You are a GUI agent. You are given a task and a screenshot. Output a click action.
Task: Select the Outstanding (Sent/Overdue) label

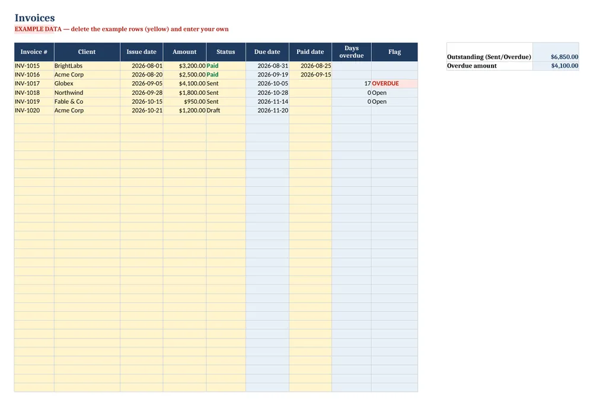tap(489, 57)
